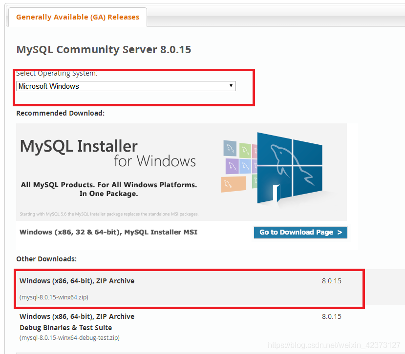Image resolution: width=405 pixels, height=354 pixels.
Task: Select the MySQL Community Server 8.0.15 heading
Action: (x=104, y=50)
